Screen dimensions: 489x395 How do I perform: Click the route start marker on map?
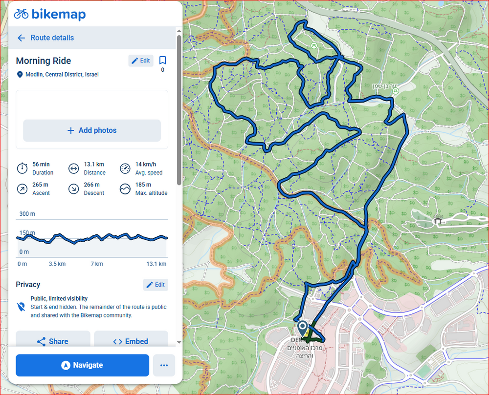pos(302,326)
